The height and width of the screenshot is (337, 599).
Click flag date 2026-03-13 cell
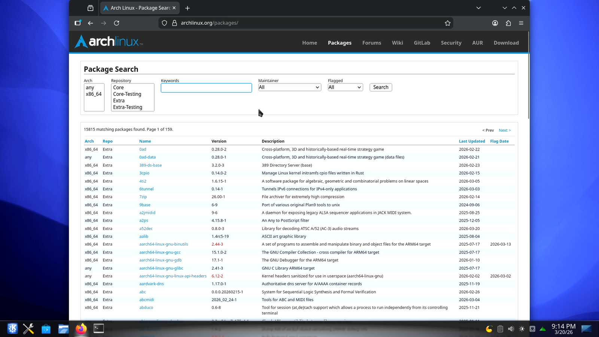pos(501,244)
